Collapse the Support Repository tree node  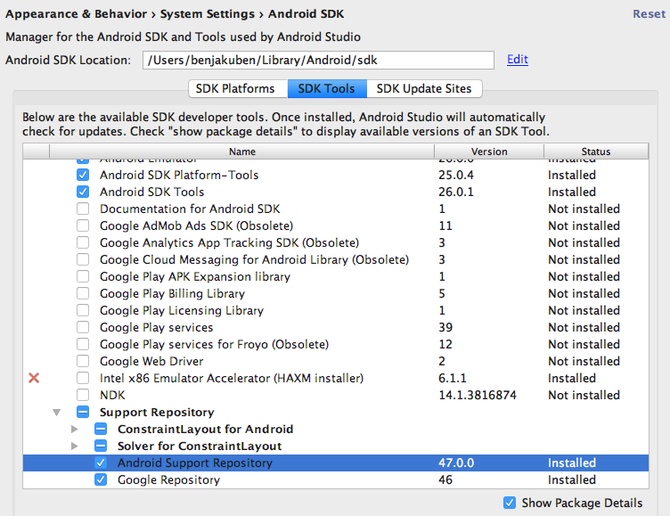point(56,413)
